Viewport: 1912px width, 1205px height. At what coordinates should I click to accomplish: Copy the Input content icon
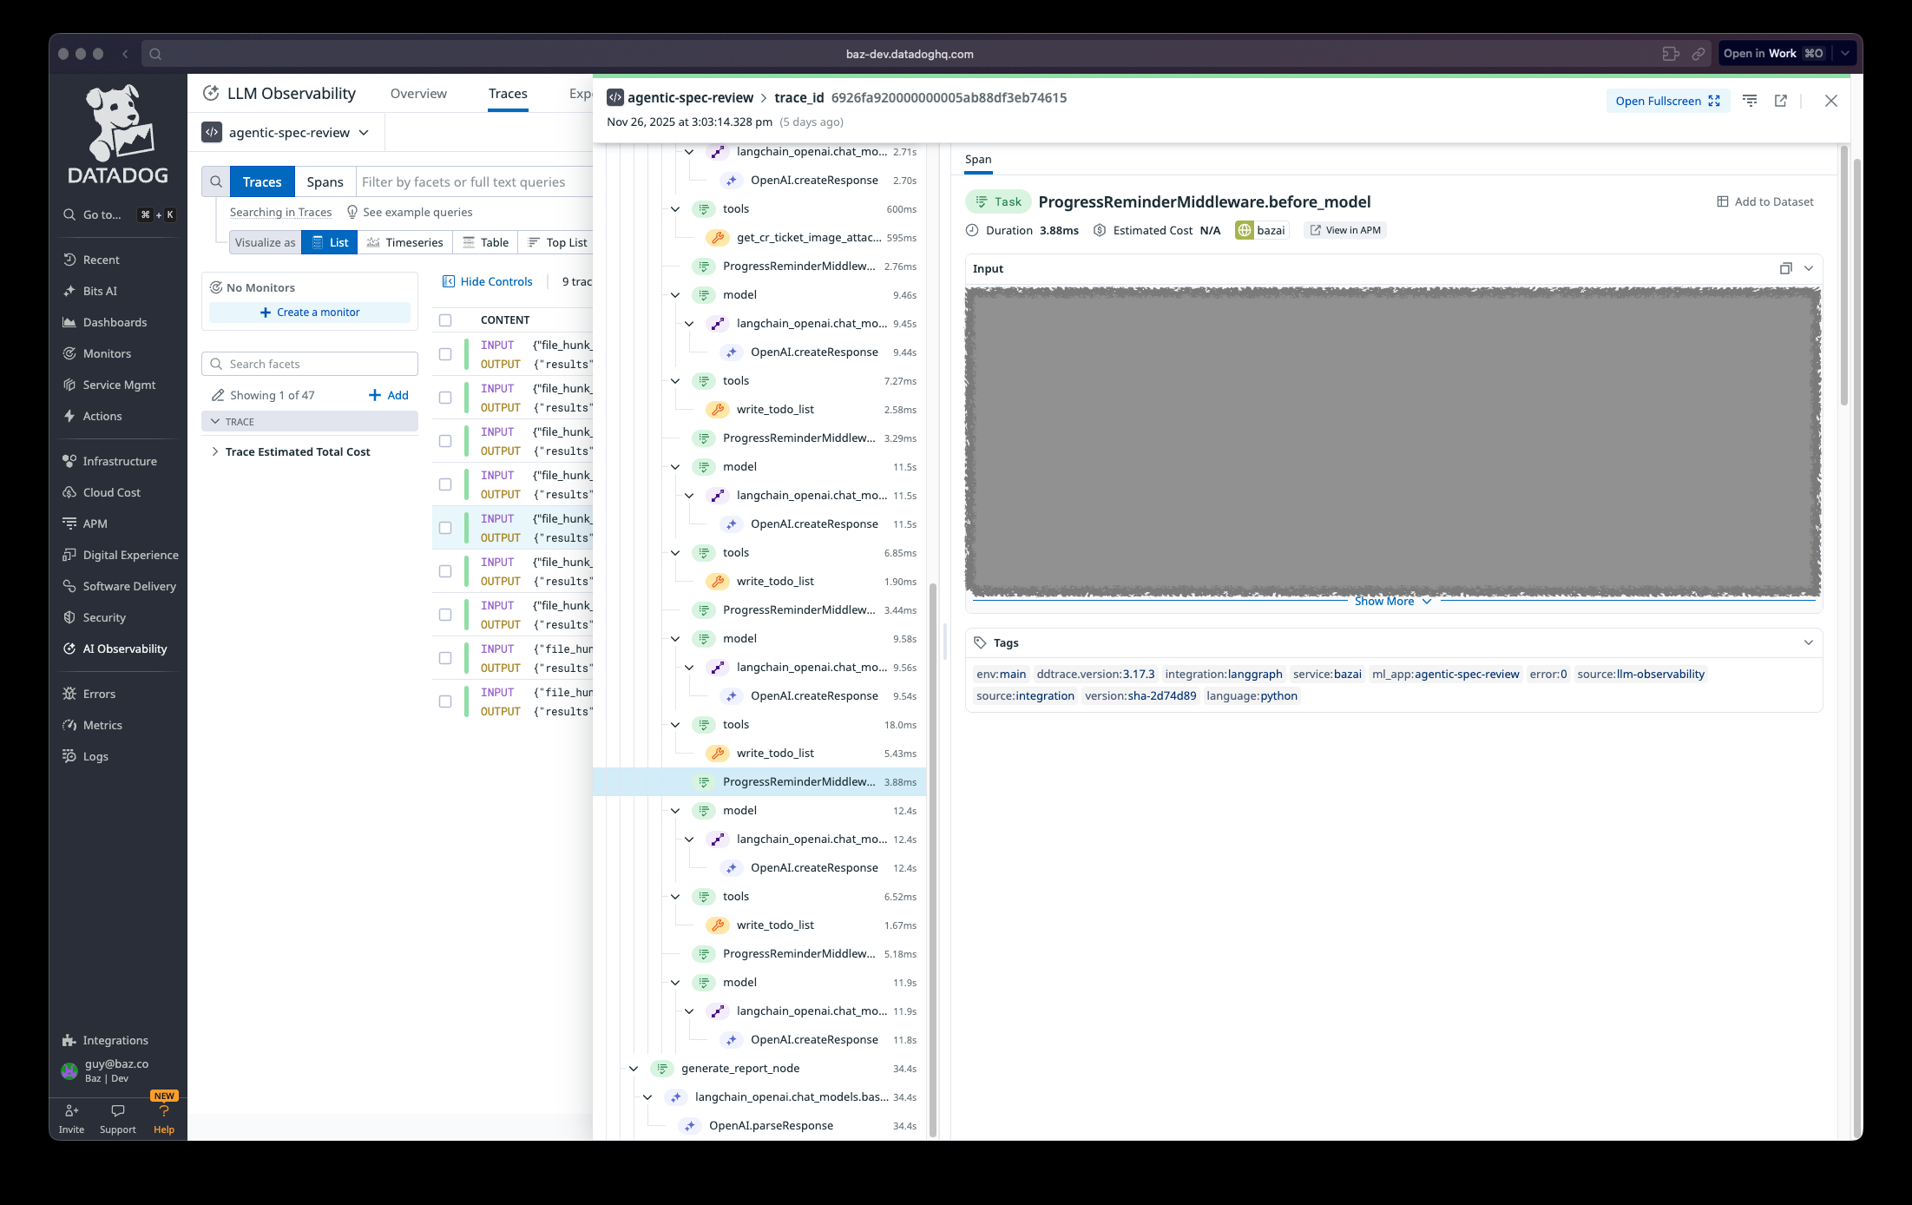click(x=1785, y=268)
